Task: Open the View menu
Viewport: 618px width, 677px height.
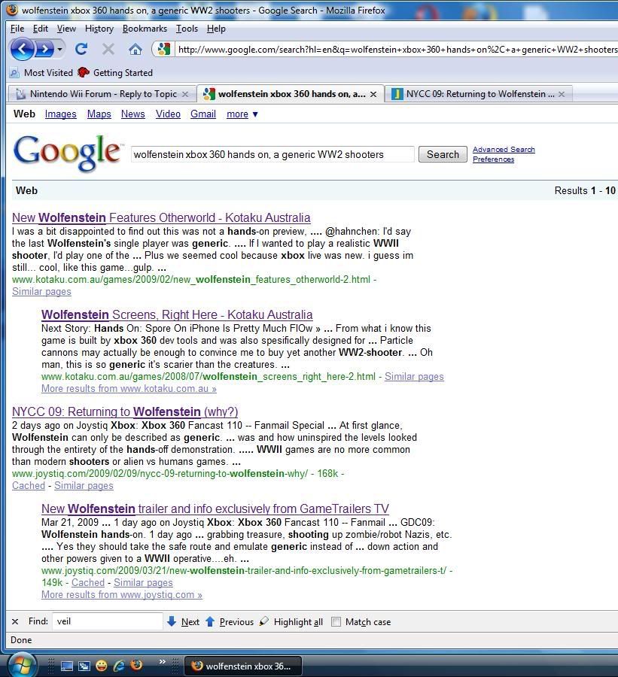Action: tap(66, 29)
